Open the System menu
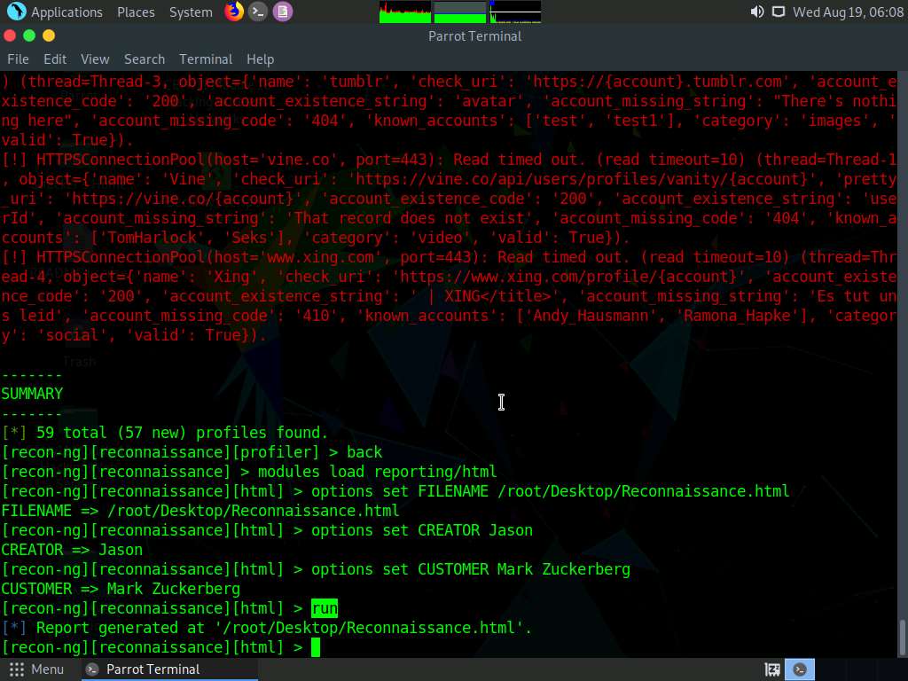 click(191, 12)
